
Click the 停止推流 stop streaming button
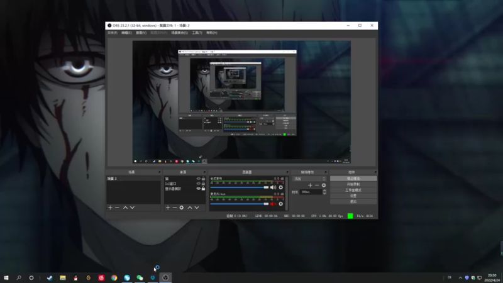click(353, 179)
